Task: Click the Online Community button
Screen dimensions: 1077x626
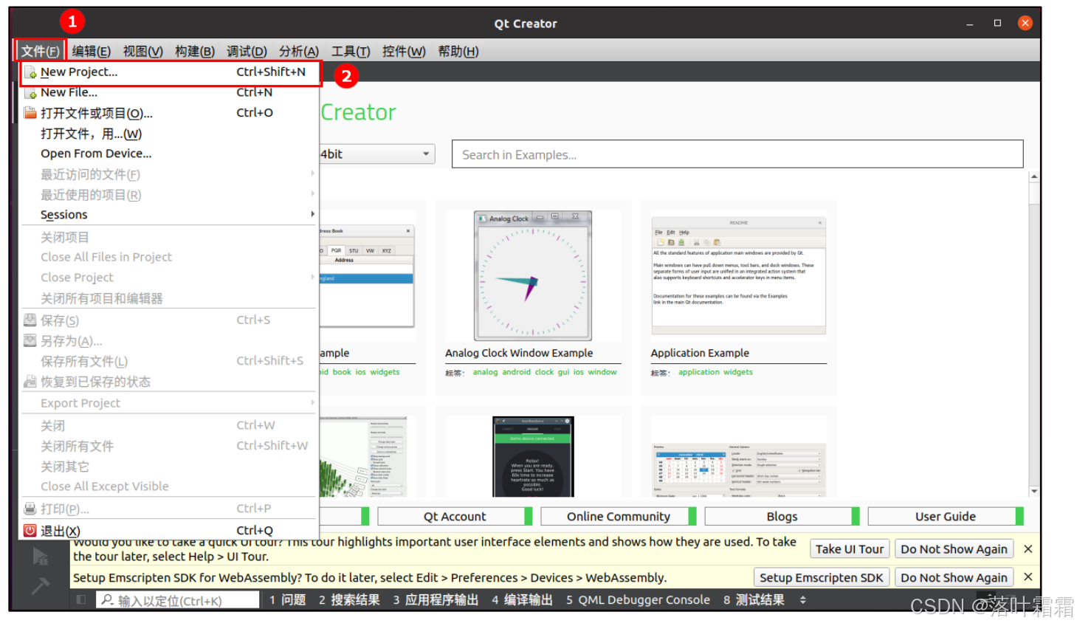Action: click(x=619, y=517)
